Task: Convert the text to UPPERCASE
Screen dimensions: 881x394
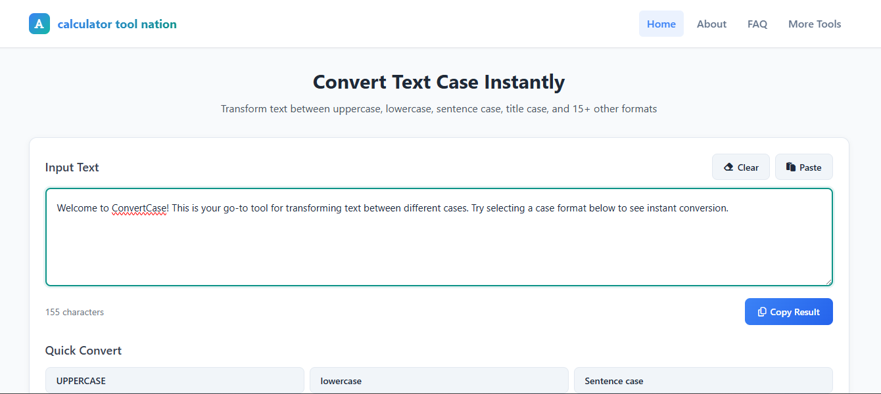Action: pos(174,380)
